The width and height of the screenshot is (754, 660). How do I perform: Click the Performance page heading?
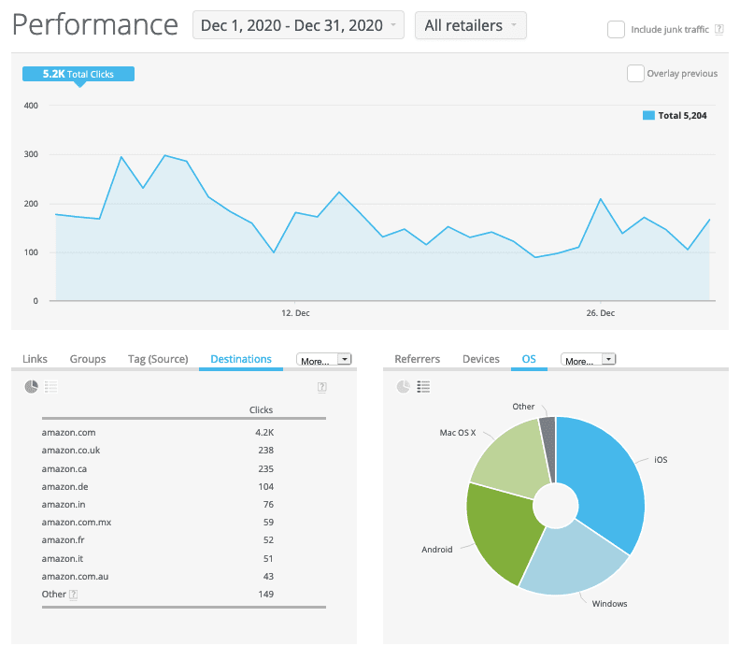coord(95,25)
